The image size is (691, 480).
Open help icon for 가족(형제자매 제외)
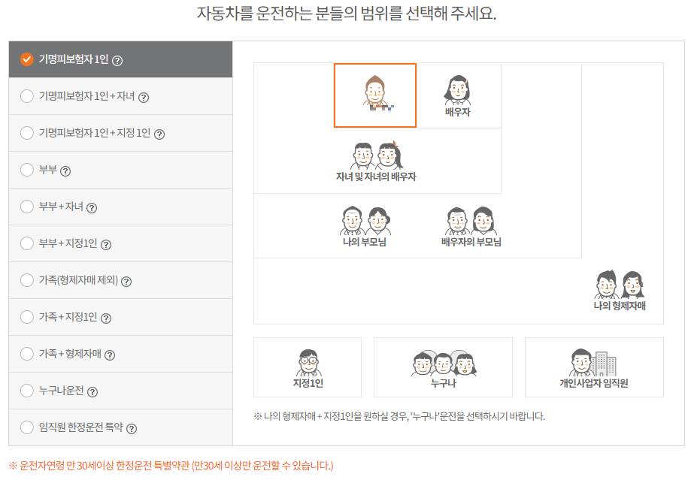(x=126, y=282)
